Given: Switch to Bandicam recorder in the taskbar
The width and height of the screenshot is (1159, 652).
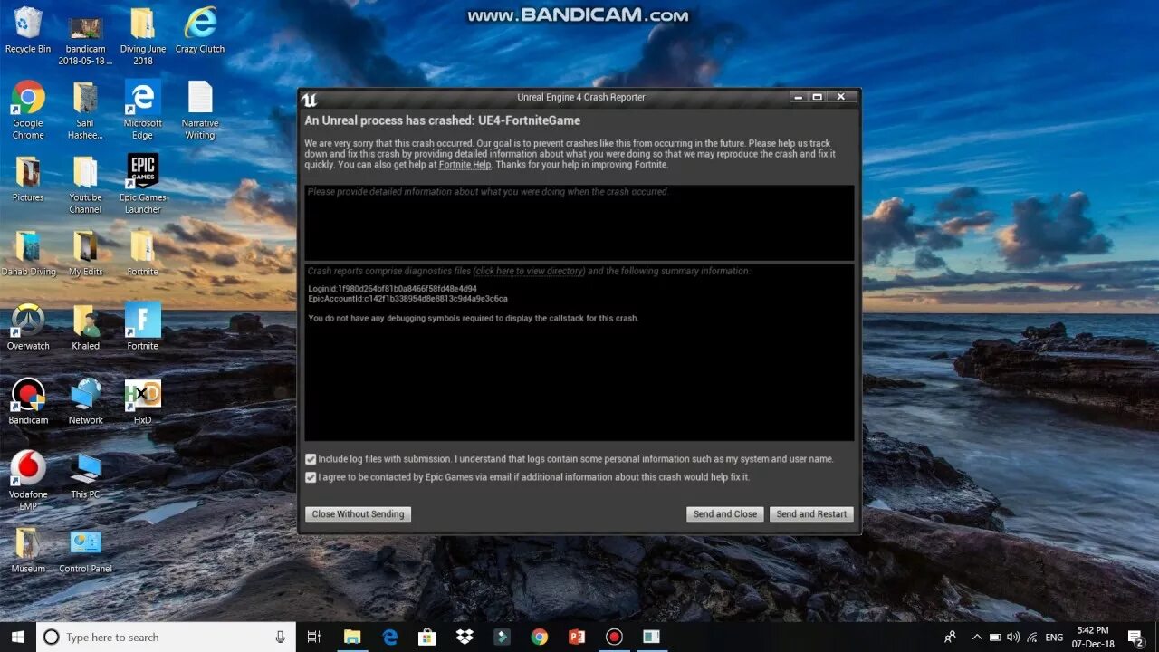Looking at the screenshot, I should coord(614,637).
